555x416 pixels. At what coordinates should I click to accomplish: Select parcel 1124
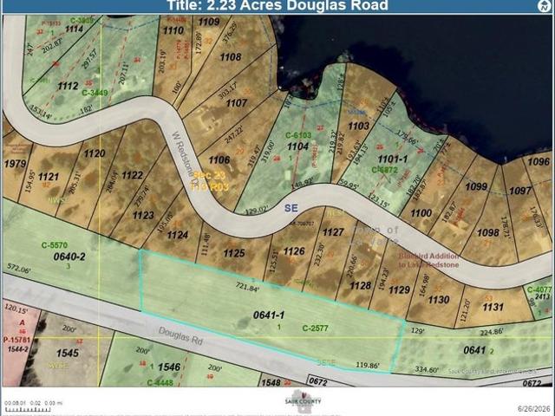(x=177, y=235)
